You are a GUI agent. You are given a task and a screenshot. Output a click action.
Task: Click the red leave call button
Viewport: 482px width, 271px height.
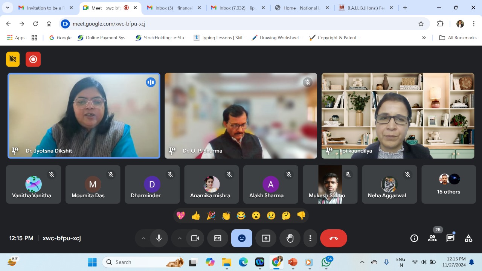point(333,238)
